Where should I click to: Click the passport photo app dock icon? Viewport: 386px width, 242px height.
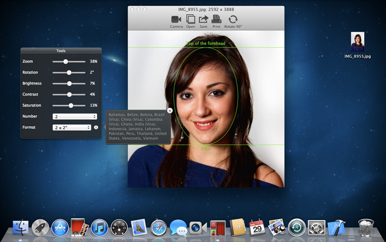coord(218,228)
